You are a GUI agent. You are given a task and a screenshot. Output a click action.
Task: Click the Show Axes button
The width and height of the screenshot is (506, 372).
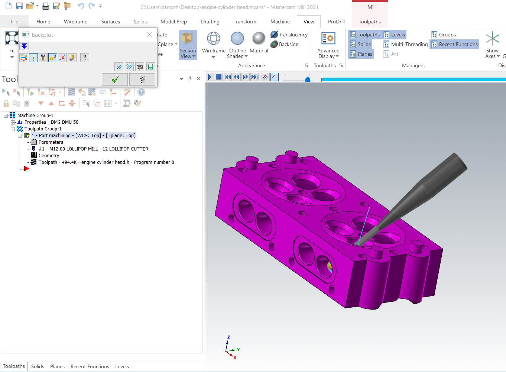point(493,46)
